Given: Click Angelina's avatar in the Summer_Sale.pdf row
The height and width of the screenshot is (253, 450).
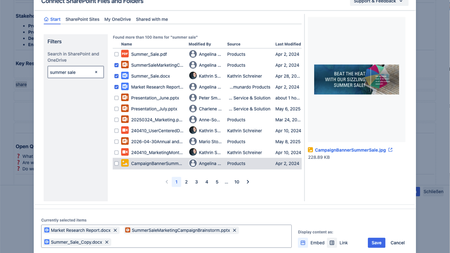Looking at the screenshot, I should 193,54.
